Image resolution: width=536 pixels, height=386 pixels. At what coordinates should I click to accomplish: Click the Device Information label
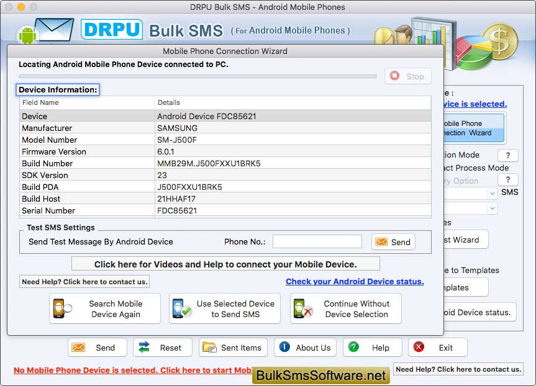pos(58,89)
